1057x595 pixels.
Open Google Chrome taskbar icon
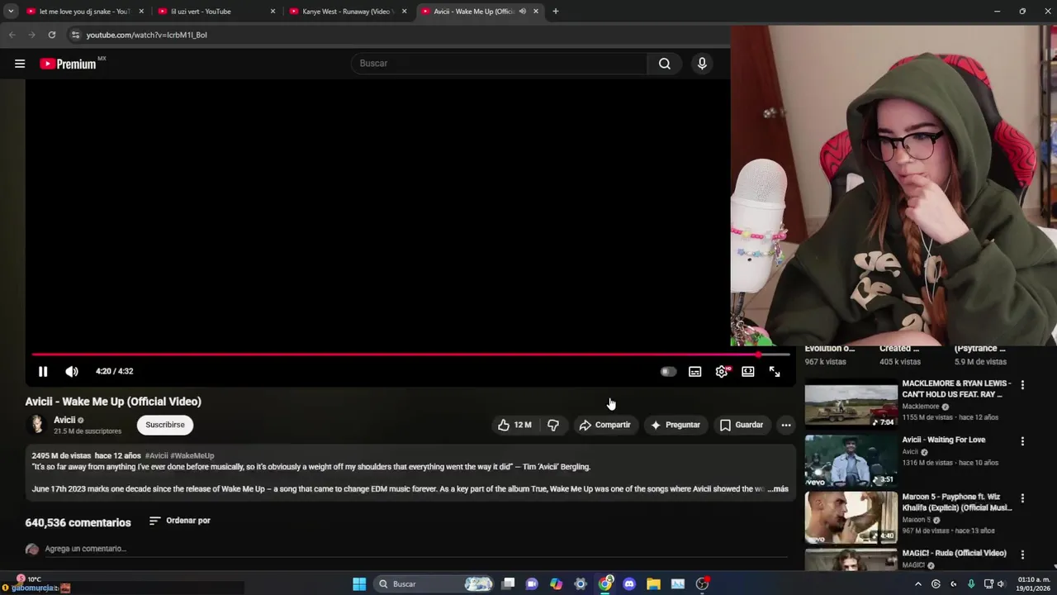pyautogui.click(x=605, y=584)
